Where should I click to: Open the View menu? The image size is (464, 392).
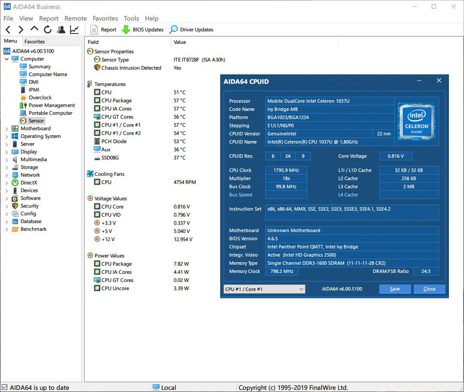point(26,18)
